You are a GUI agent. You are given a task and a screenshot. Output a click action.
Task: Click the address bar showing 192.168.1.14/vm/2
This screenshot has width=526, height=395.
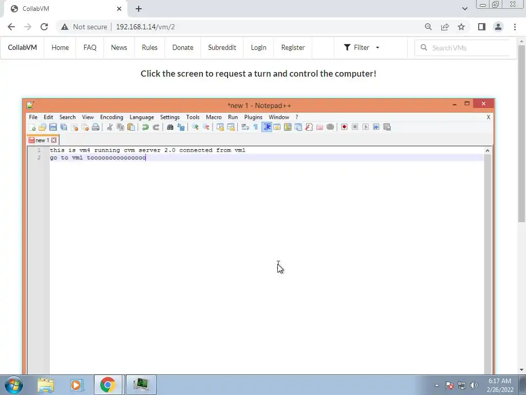[145, 27]
